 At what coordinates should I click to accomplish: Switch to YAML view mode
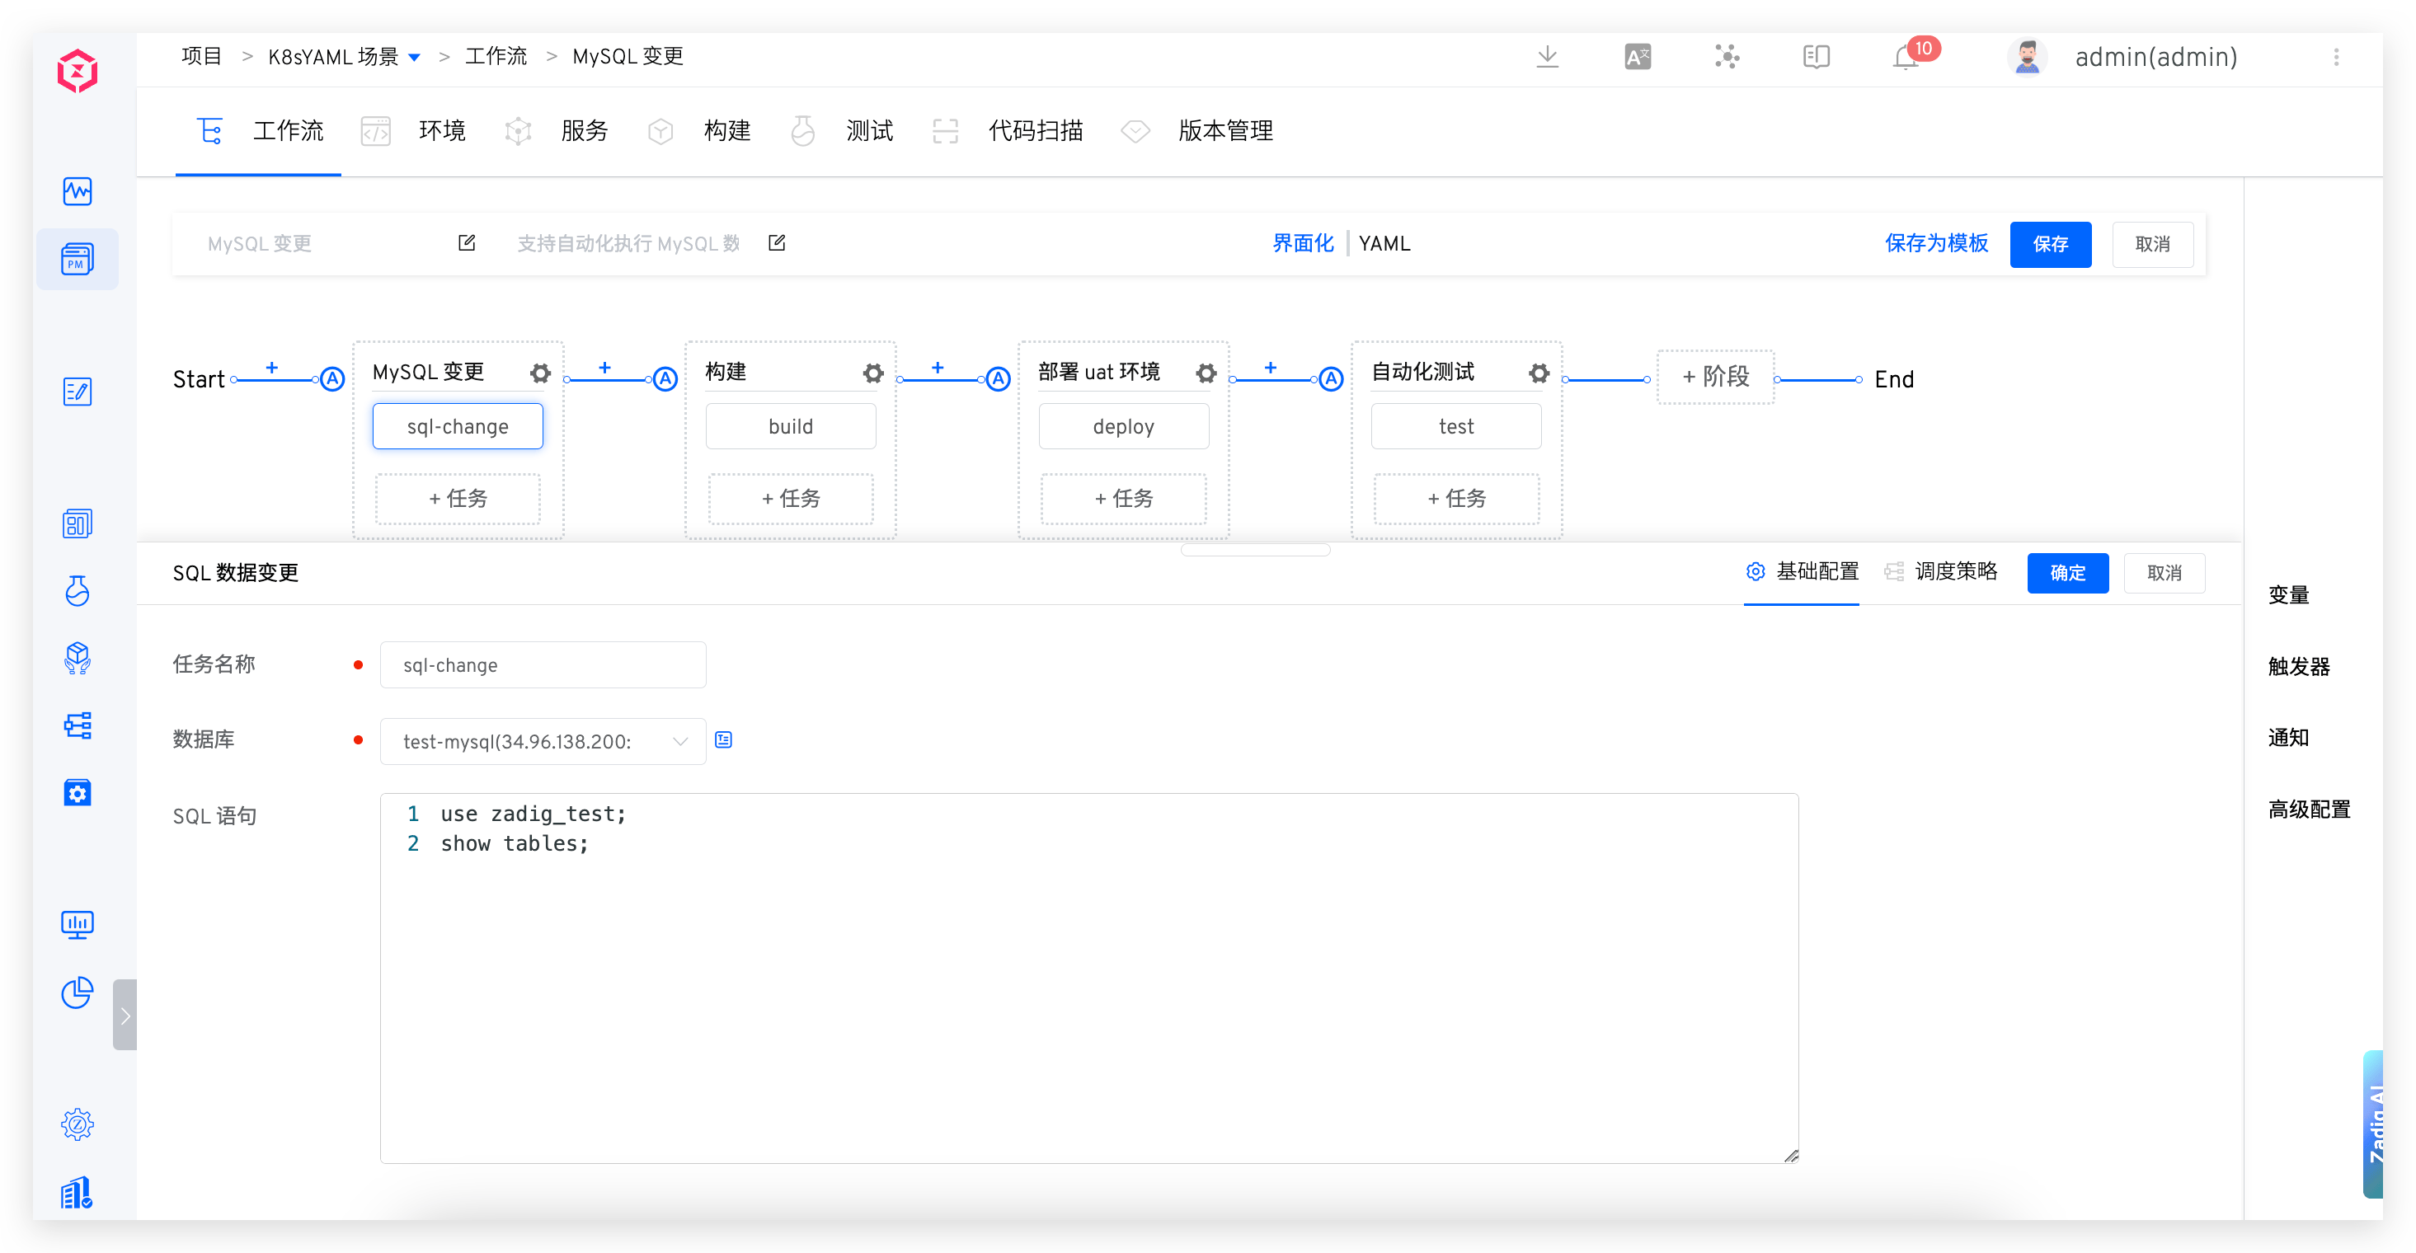(x=1384, y=244)
